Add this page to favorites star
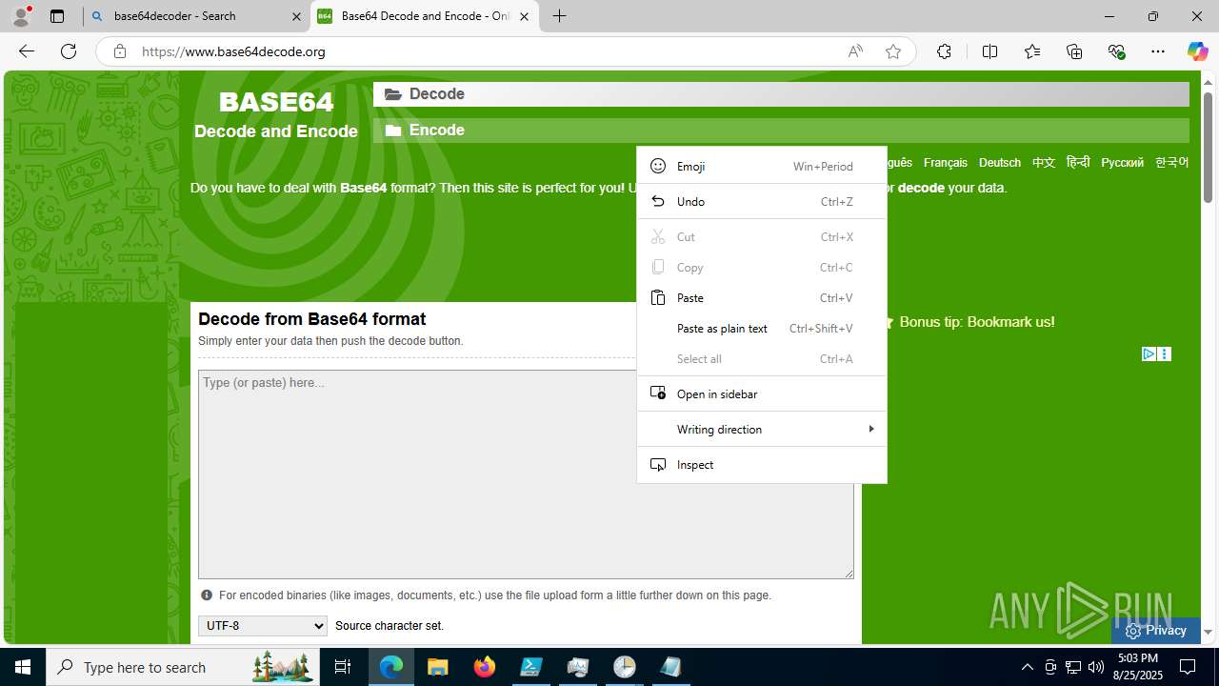The width and height of the screenshot is (1219, 686). pyautogui.click(x=893, y=51)
